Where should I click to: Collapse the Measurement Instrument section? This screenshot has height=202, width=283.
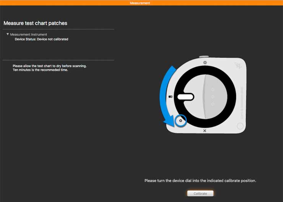coord(8,34)
